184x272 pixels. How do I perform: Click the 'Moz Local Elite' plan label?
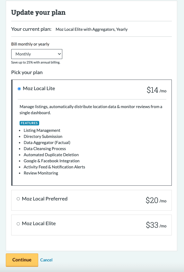(x=39, y=224)
